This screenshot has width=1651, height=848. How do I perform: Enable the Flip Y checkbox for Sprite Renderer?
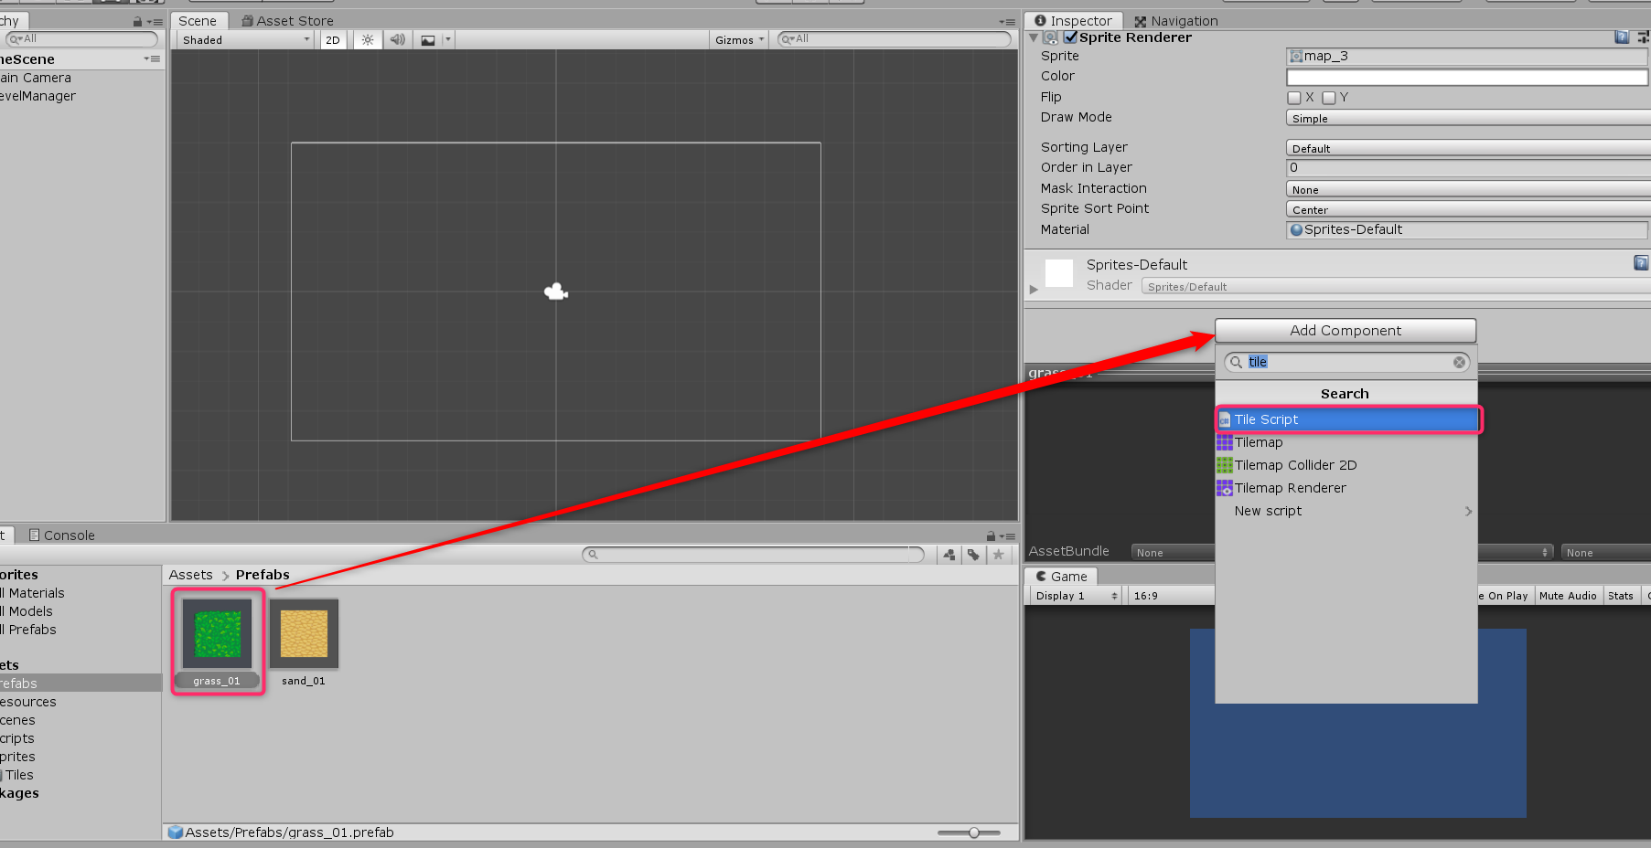1329,97
